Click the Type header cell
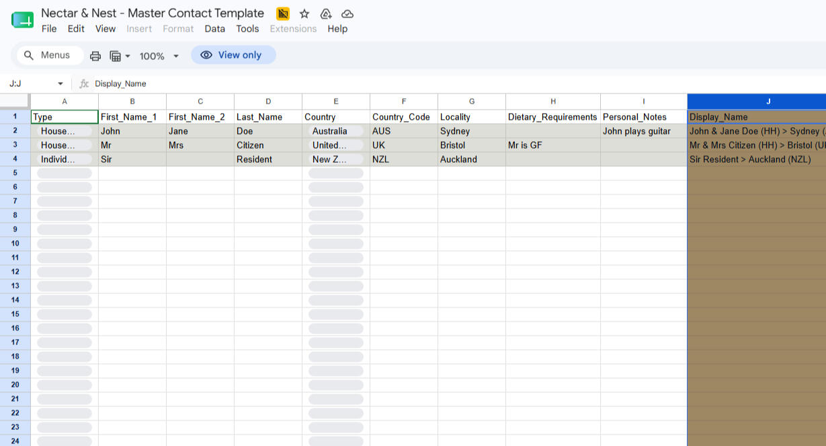This screenshot has height=446, width=826. (x=65, y=117)
